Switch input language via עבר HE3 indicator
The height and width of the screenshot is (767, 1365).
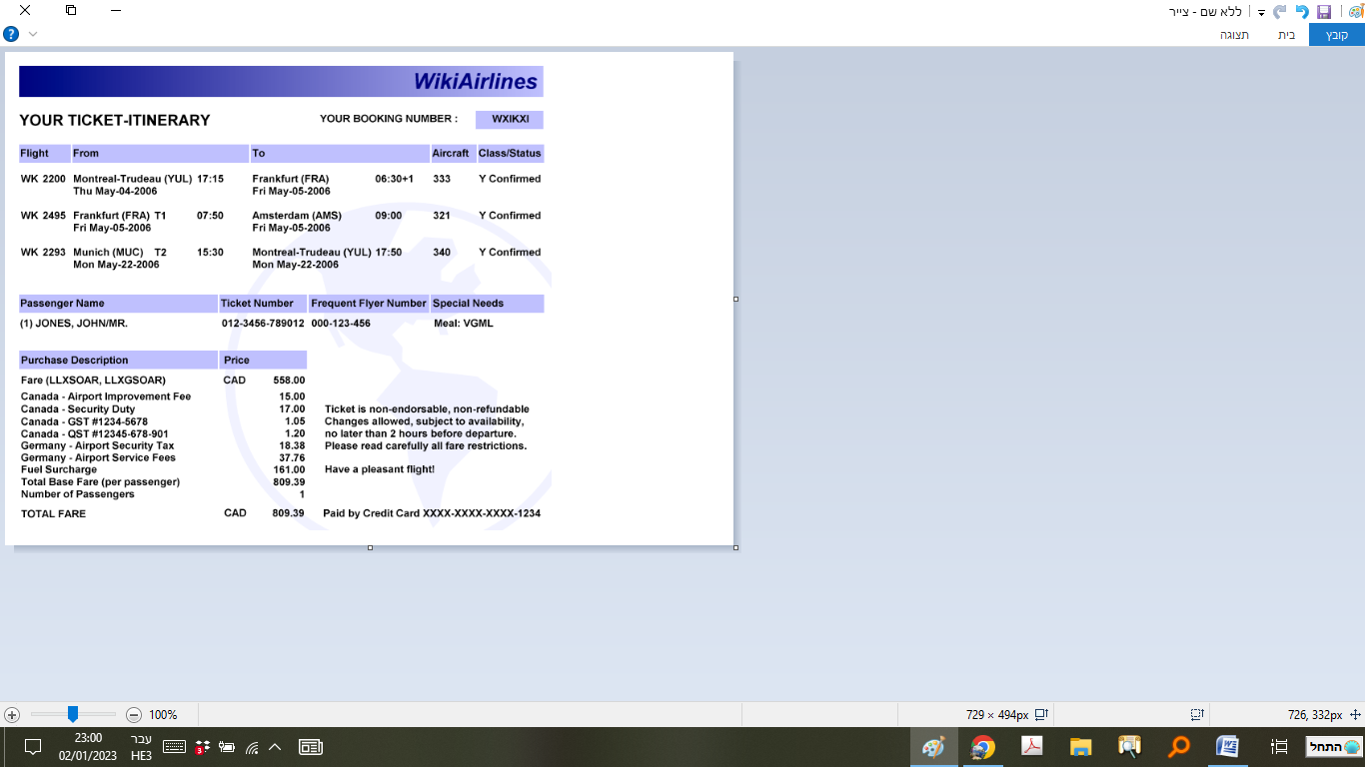[141, 747]
